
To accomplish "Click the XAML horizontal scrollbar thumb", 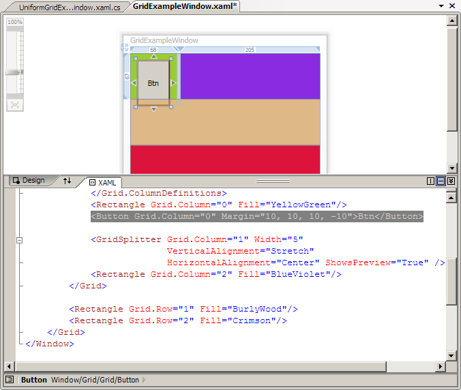I will tap(200, 367).
